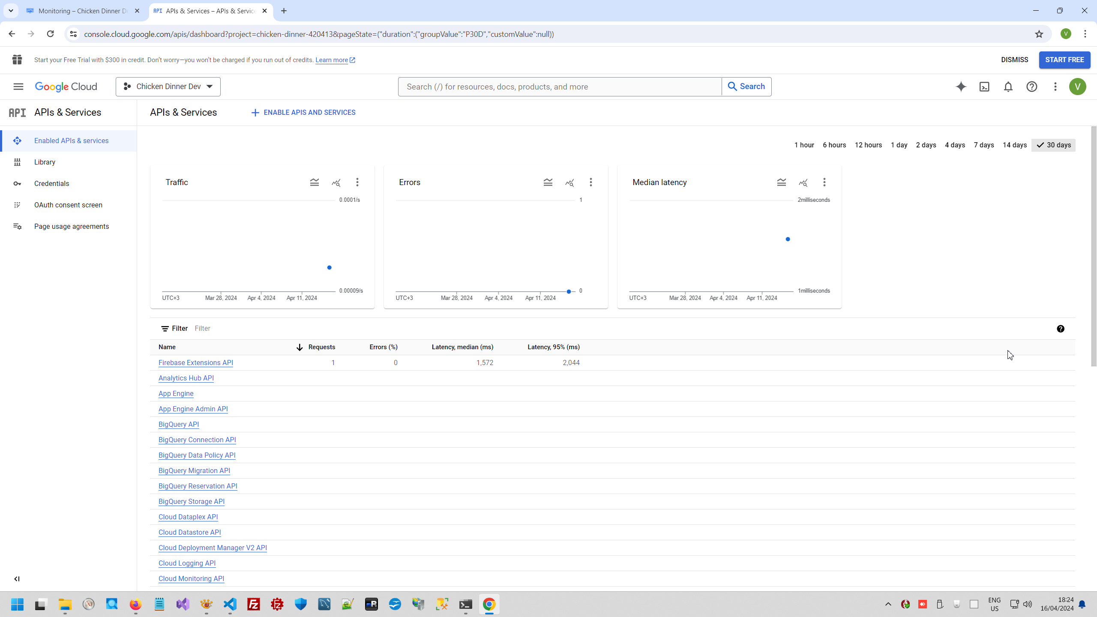This screenshot has width=1097, height=617.
Task: Click the Gemini AI sparkle icon
Action: (961, 87)
